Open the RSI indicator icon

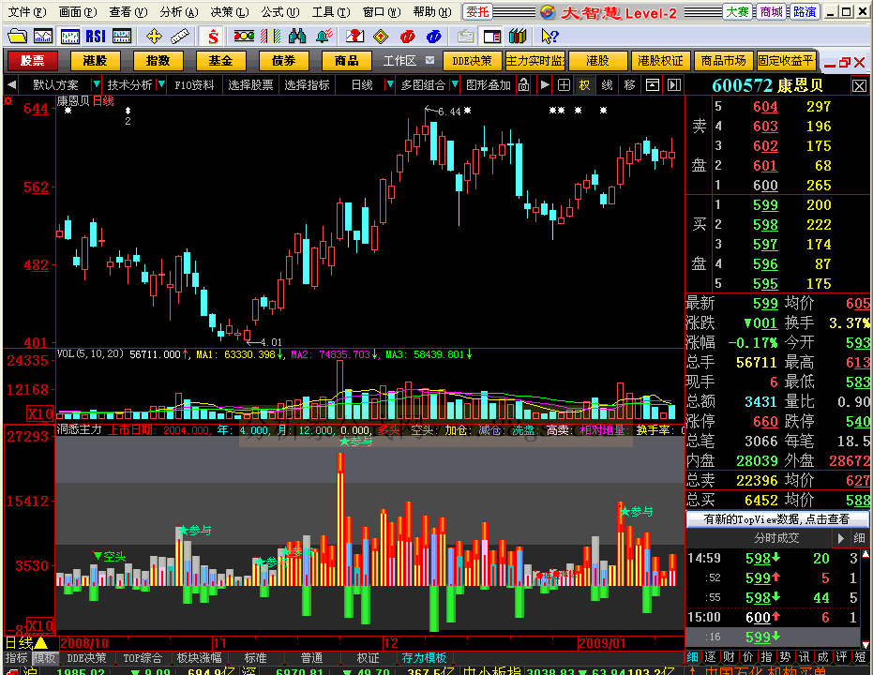96,37
